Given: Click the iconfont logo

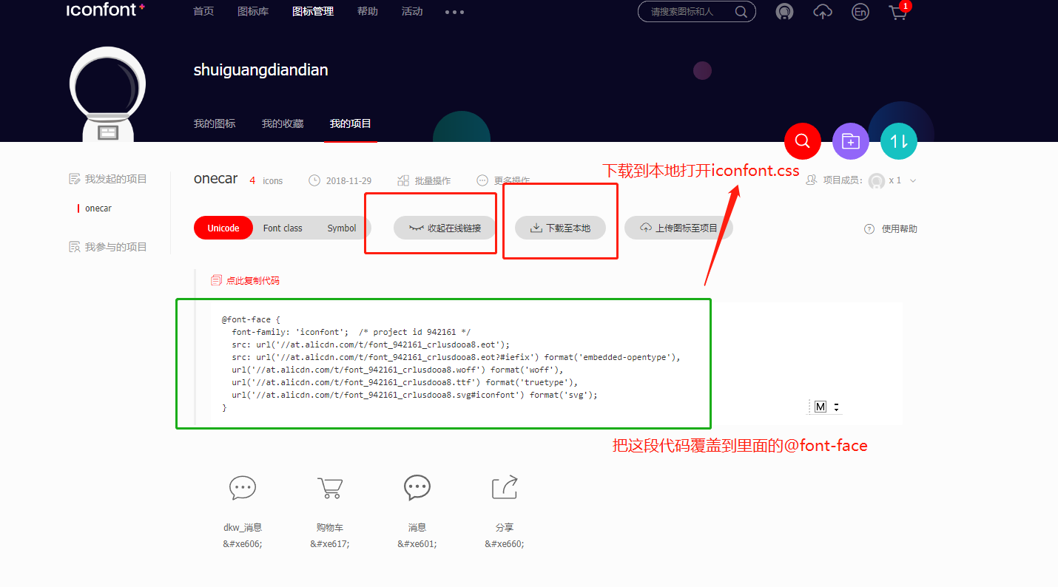Looking at the screenshot, I should click(x=105, y=10).
